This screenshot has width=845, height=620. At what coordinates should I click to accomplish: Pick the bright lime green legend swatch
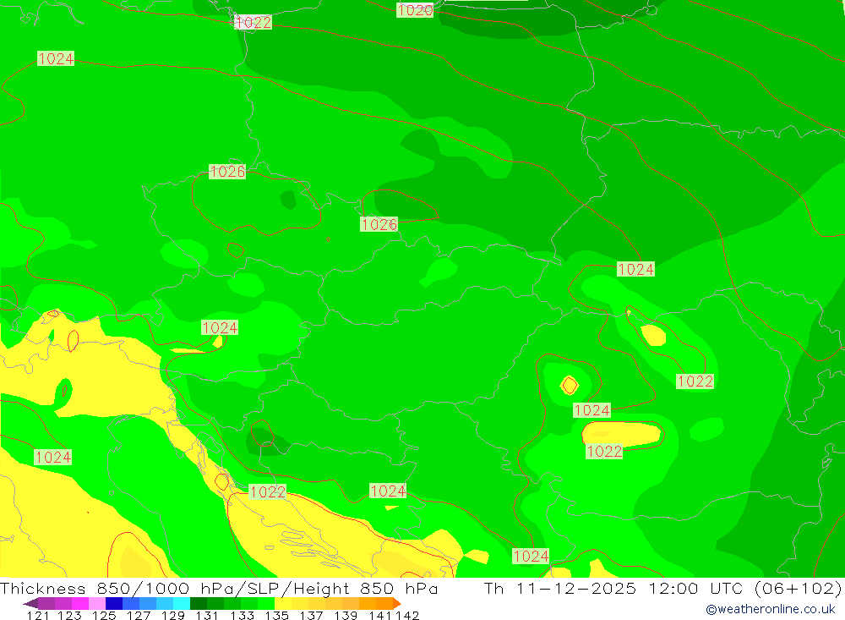point(266,603)
